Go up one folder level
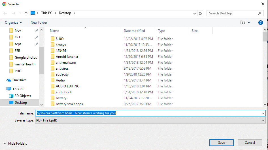The image size is (268, 150). tap(26, 13)
